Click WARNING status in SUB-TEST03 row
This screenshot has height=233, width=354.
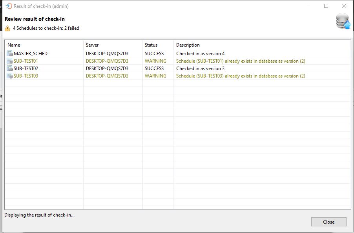pos(155,76)
